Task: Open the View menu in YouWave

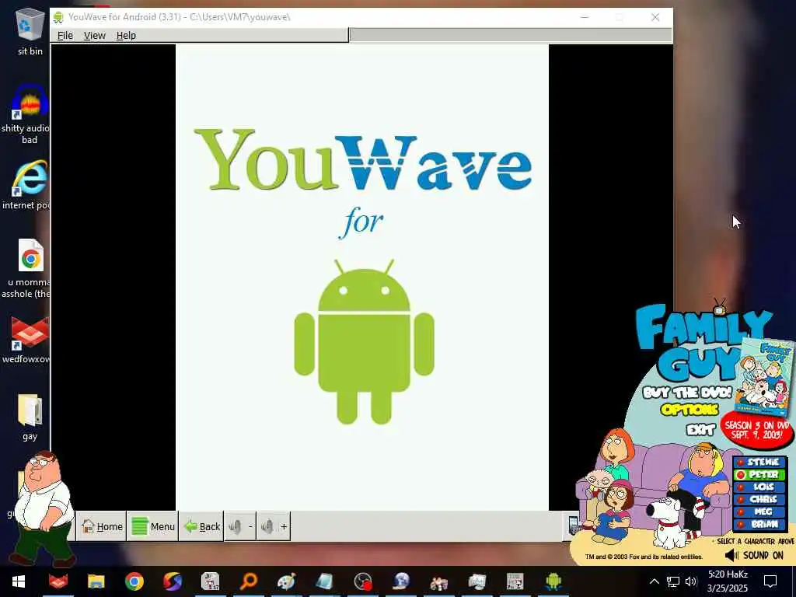Action: point(94,36)
